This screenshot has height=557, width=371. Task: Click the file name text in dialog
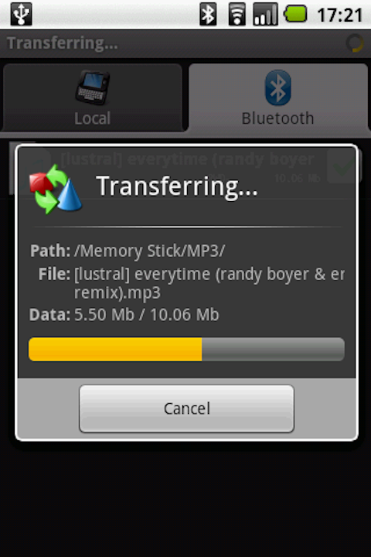click(209, 283)
